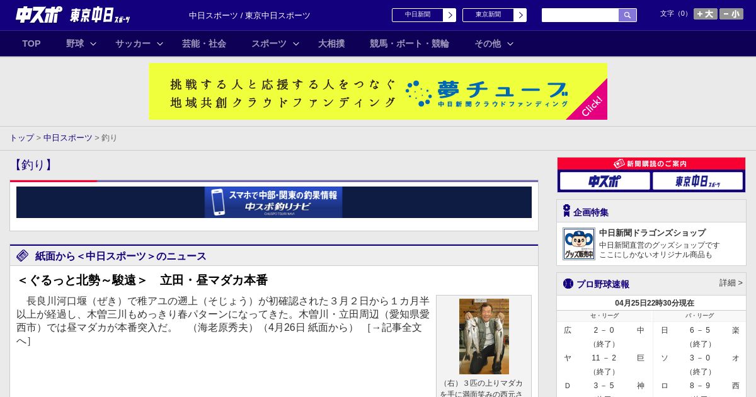Click the パ・リーグ column header
The image size is (756, 397).
[700, 316]
